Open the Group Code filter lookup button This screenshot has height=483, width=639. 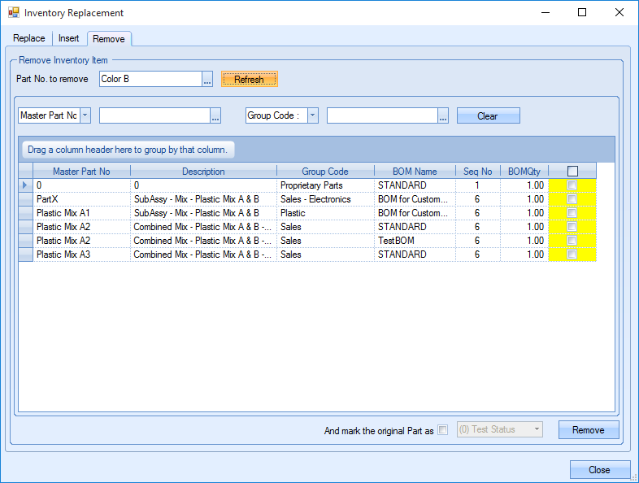coord(443,116)
